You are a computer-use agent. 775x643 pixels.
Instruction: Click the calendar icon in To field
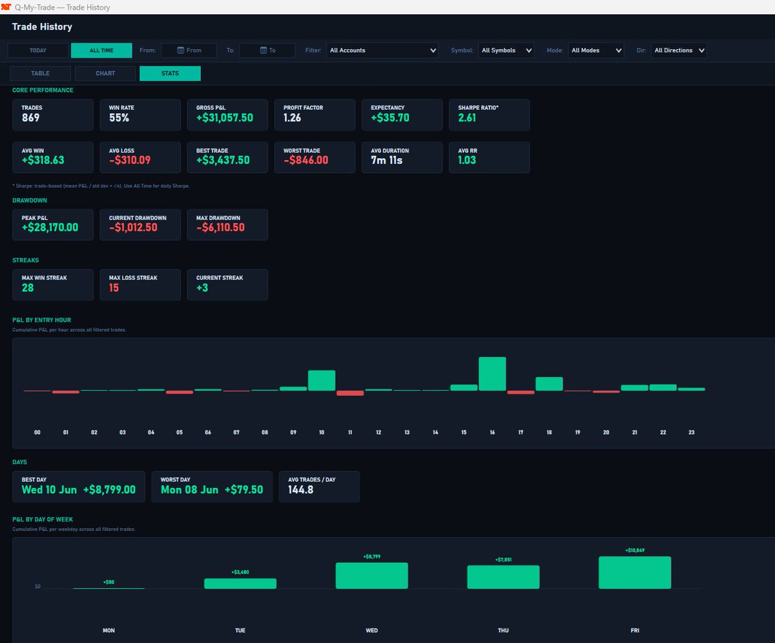[263, 50]
